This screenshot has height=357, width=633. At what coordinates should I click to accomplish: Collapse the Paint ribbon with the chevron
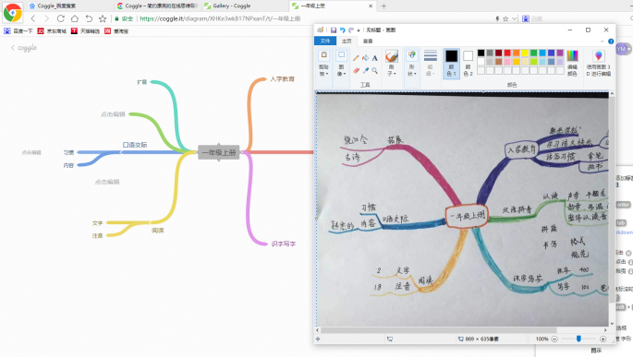603,42
